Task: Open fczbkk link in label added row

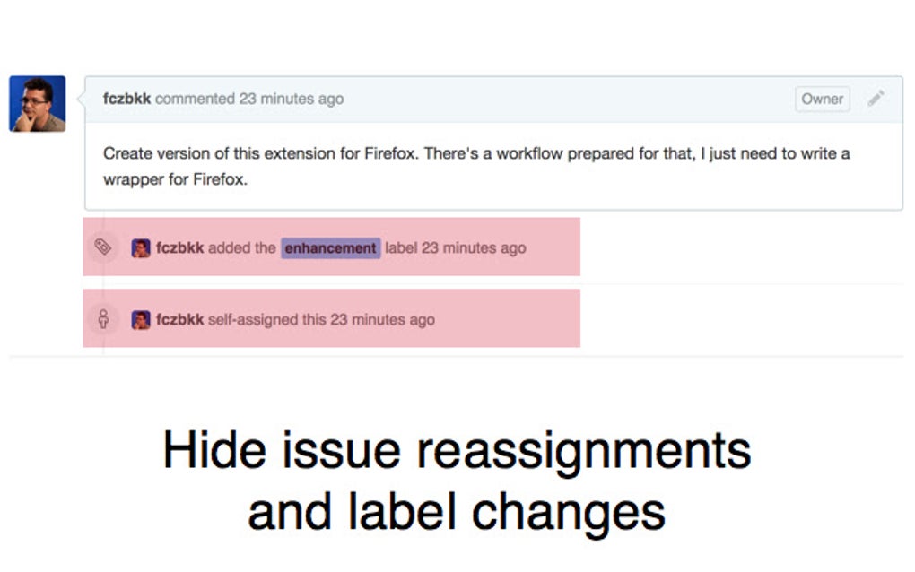Action: [179, 247]
